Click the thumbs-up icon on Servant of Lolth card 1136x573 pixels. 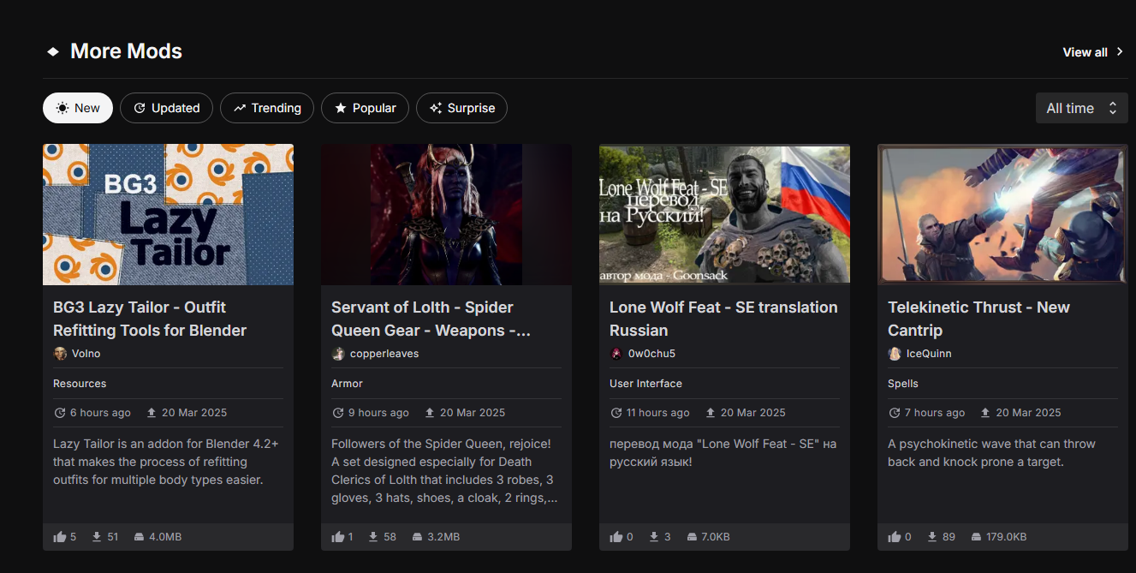click(338, 537)
